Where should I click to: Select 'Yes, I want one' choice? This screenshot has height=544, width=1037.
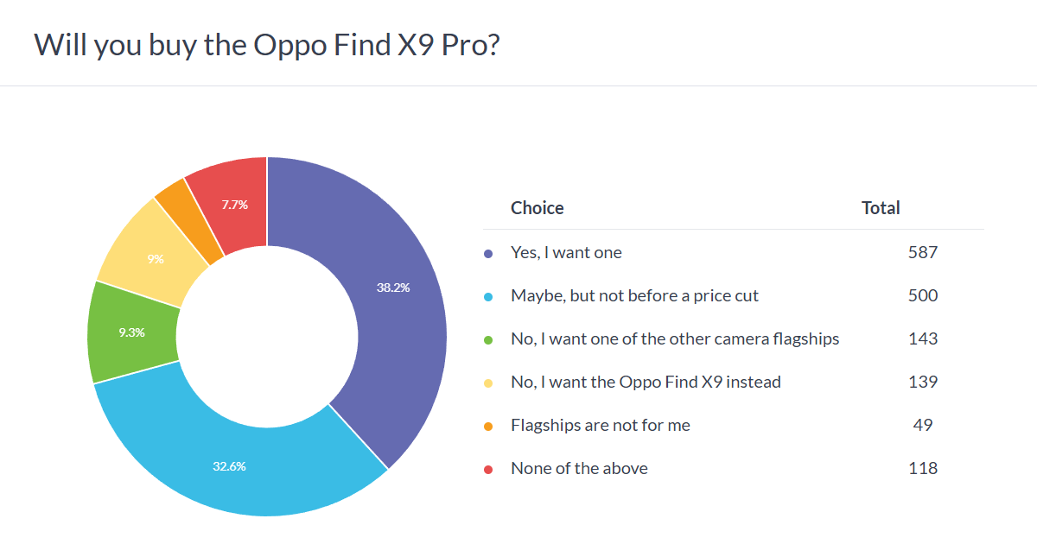point(566,253)
